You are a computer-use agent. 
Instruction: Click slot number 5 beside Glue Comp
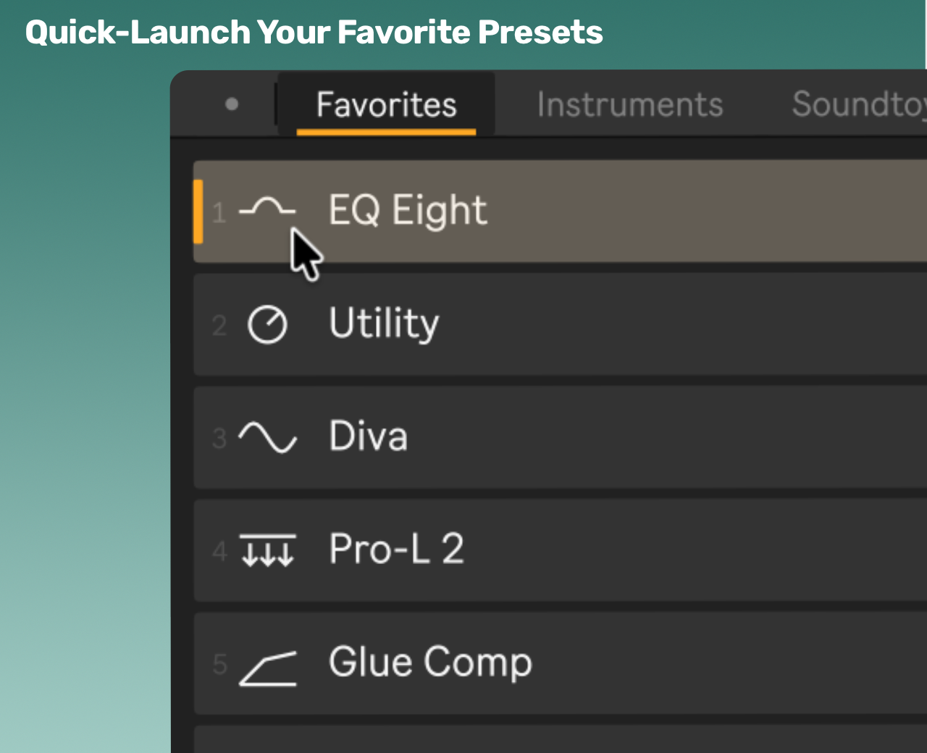219,664
